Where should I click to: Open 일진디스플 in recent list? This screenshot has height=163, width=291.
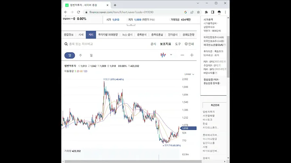pyautogui.click(x=209, y=143)
